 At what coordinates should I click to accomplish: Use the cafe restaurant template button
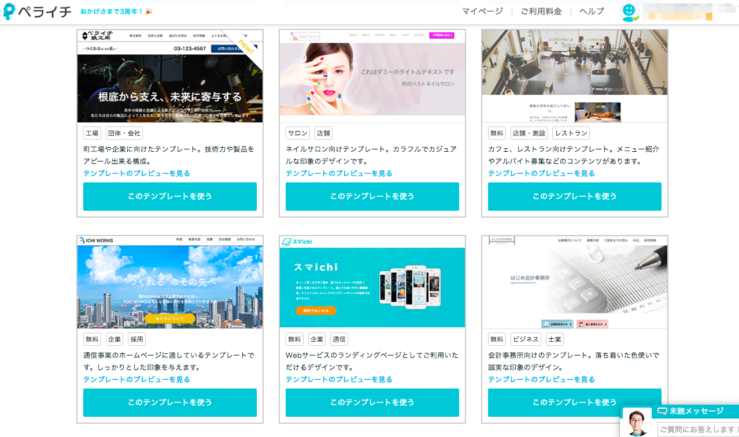tap(575, 196)
